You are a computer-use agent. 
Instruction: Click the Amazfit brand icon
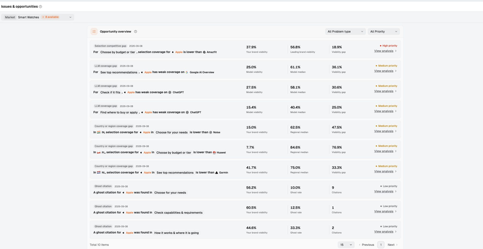(x=204, y=52)
